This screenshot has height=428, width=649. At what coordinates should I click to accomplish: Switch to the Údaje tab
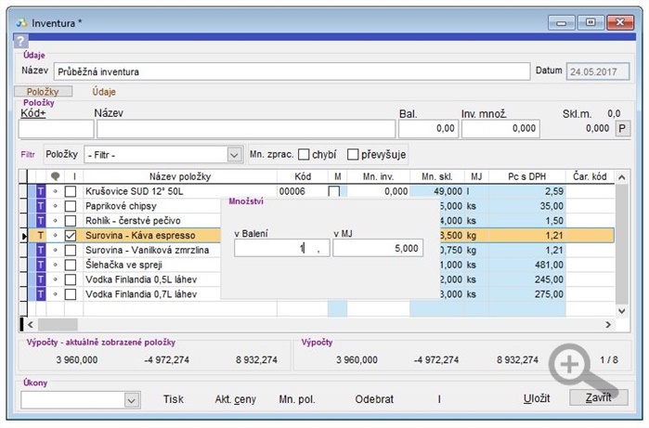104,92
